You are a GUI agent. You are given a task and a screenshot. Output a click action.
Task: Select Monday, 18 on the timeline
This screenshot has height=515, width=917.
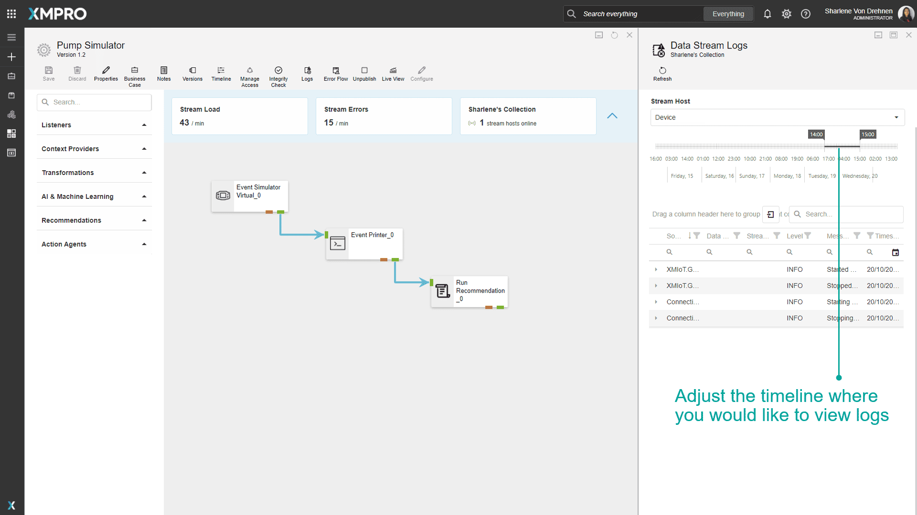787,175
